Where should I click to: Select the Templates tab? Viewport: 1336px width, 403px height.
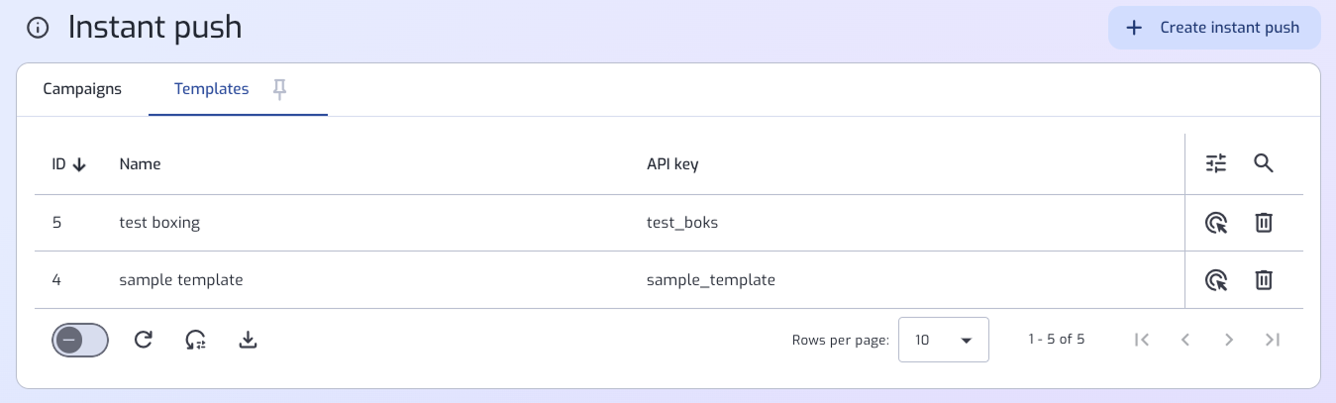[211, 89]
